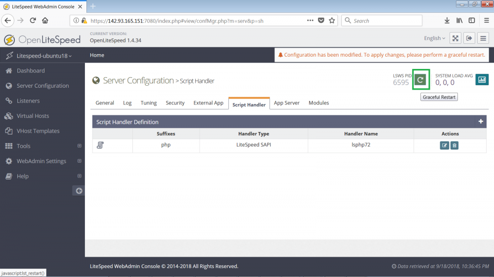This screenshot has height=277, width=494.
Task: Delete the lsphp72 script handler
Action: pos(454,145)
